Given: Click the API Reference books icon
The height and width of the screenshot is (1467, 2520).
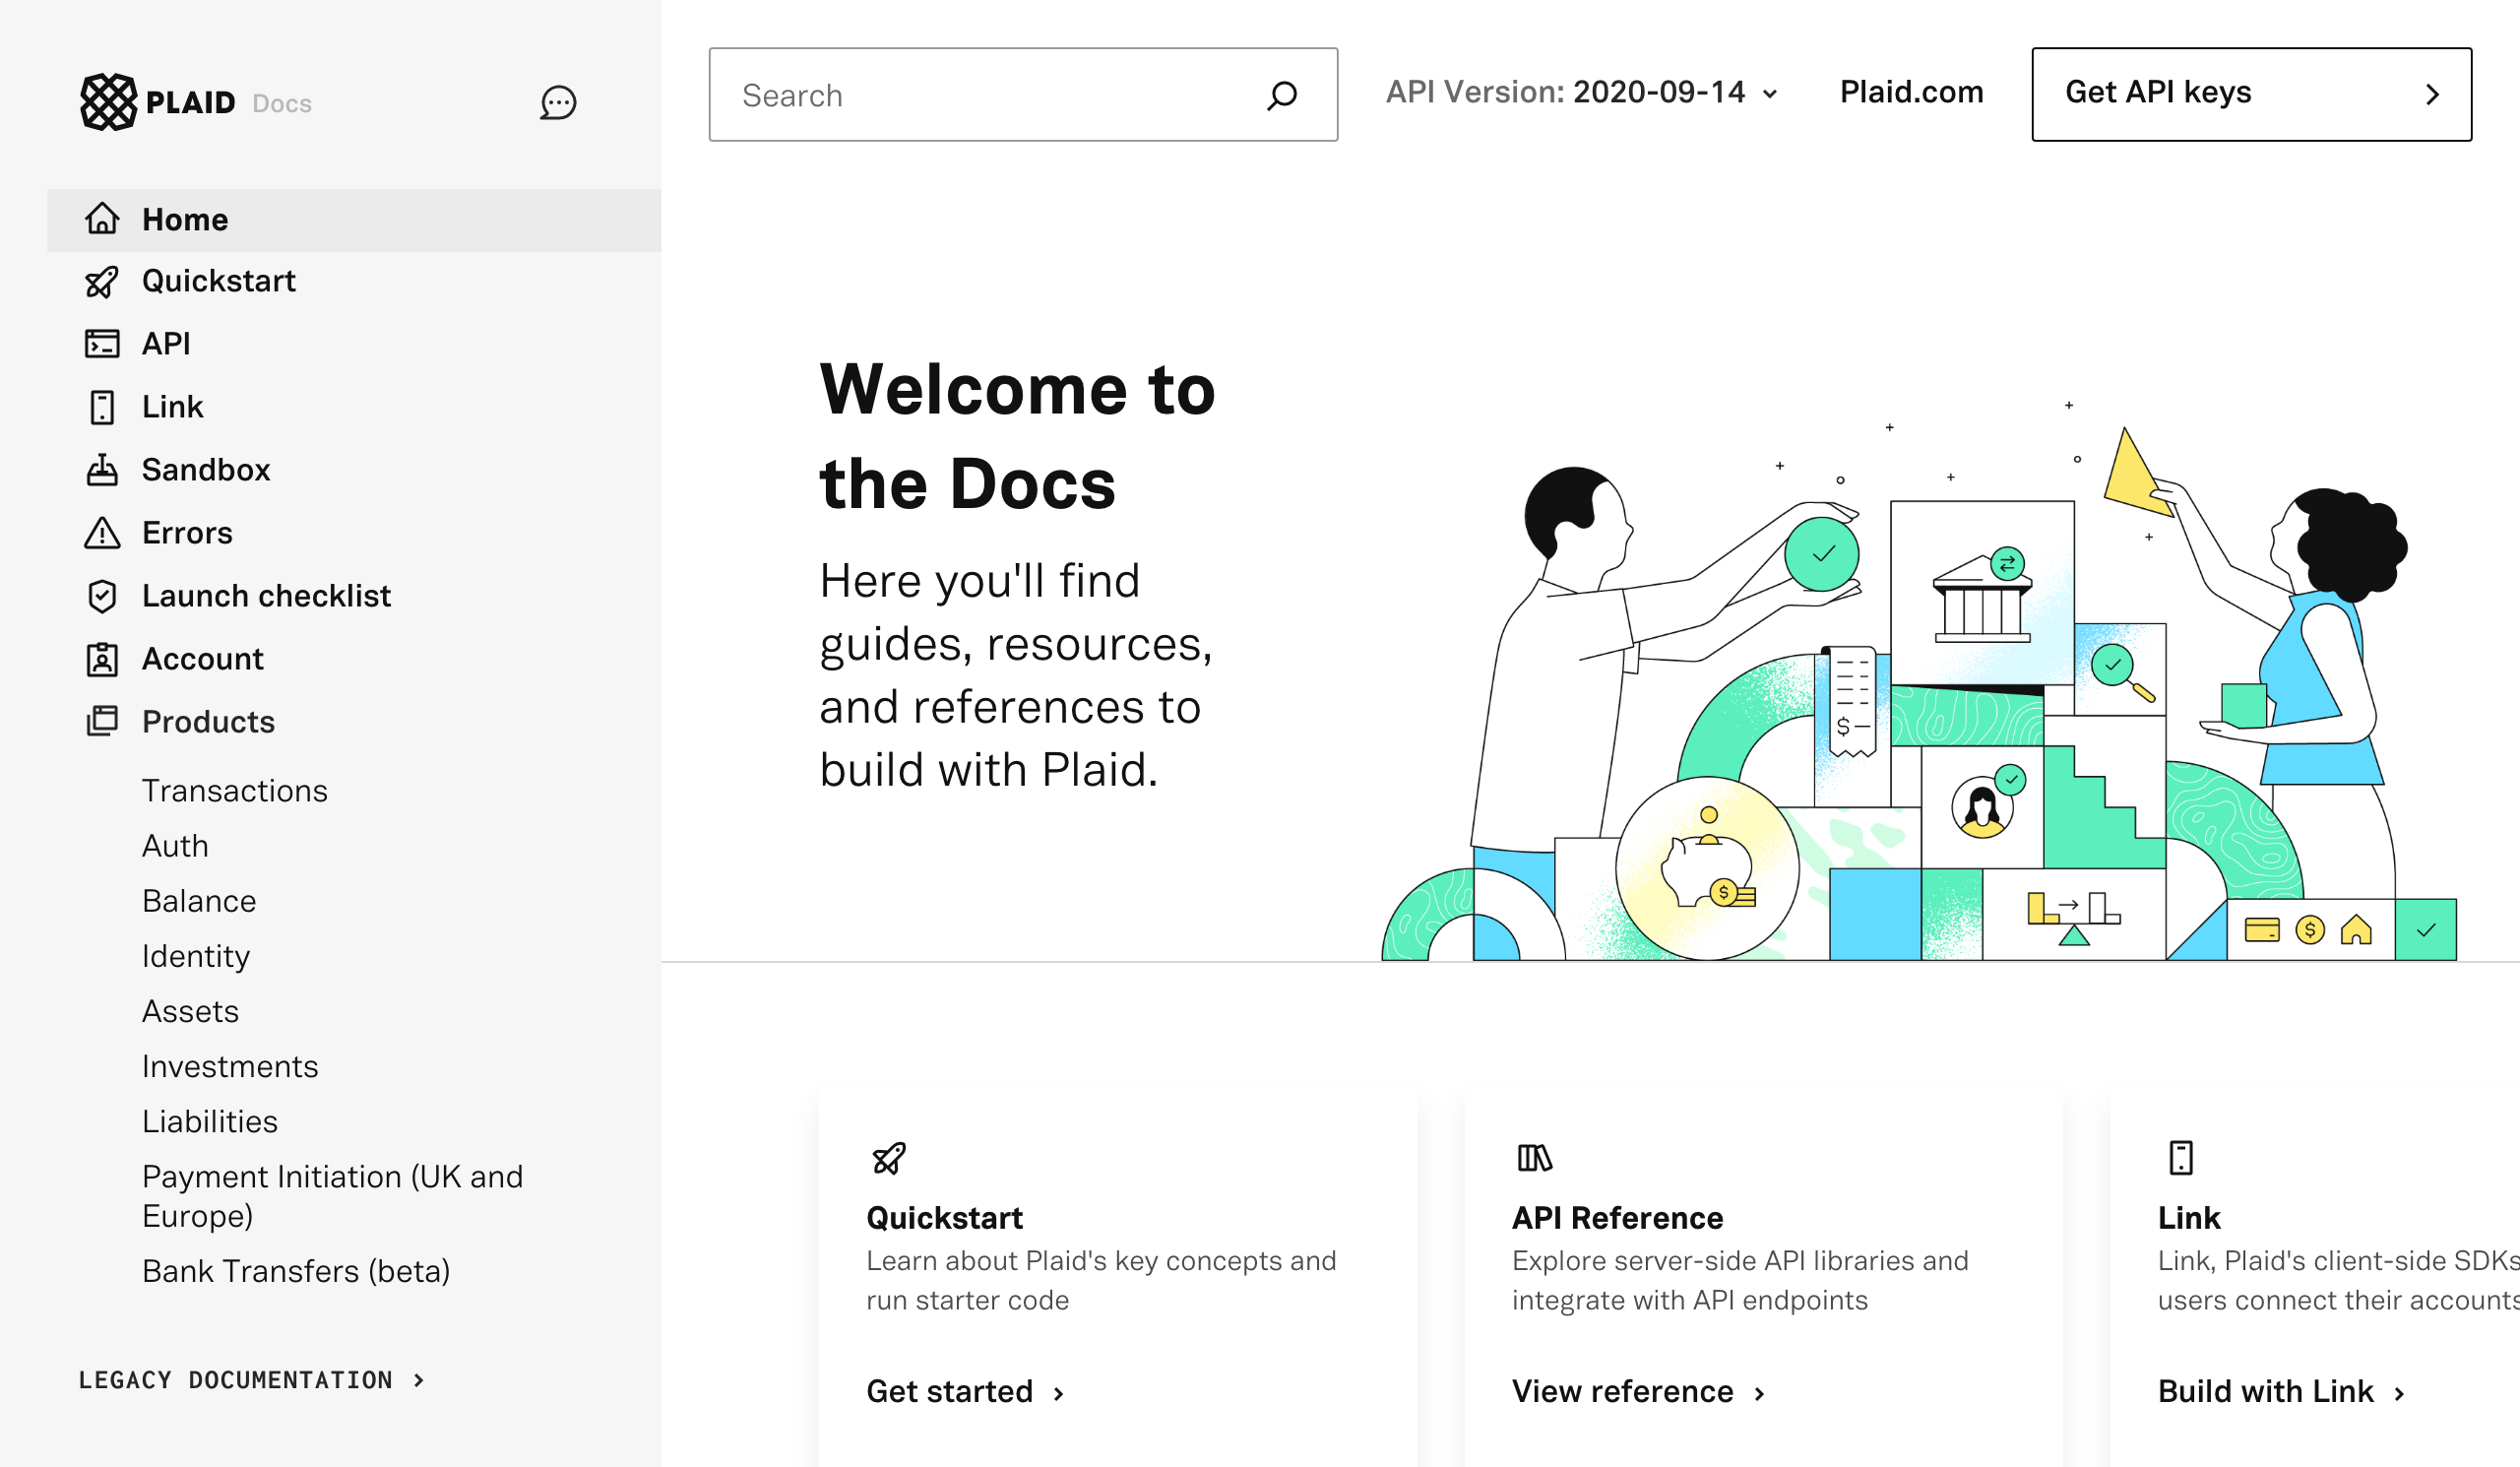Looking at the screenshot, I should [1535, 1158].
